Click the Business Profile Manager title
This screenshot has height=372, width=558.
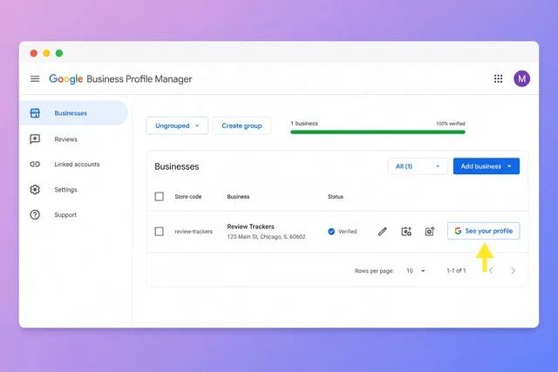[x=139, y=79]
